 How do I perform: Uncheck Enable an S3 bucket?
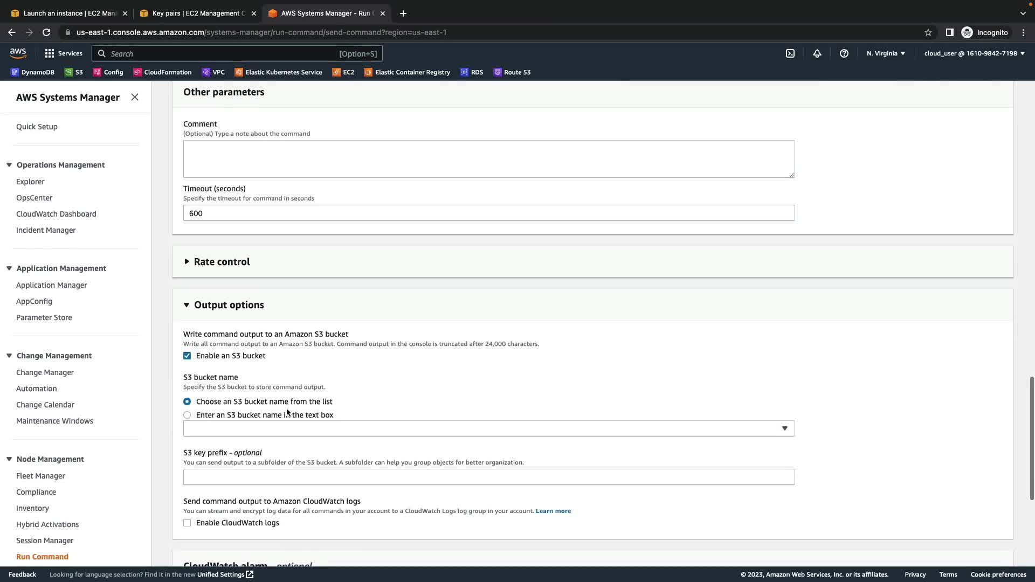[x=187, y=356]
